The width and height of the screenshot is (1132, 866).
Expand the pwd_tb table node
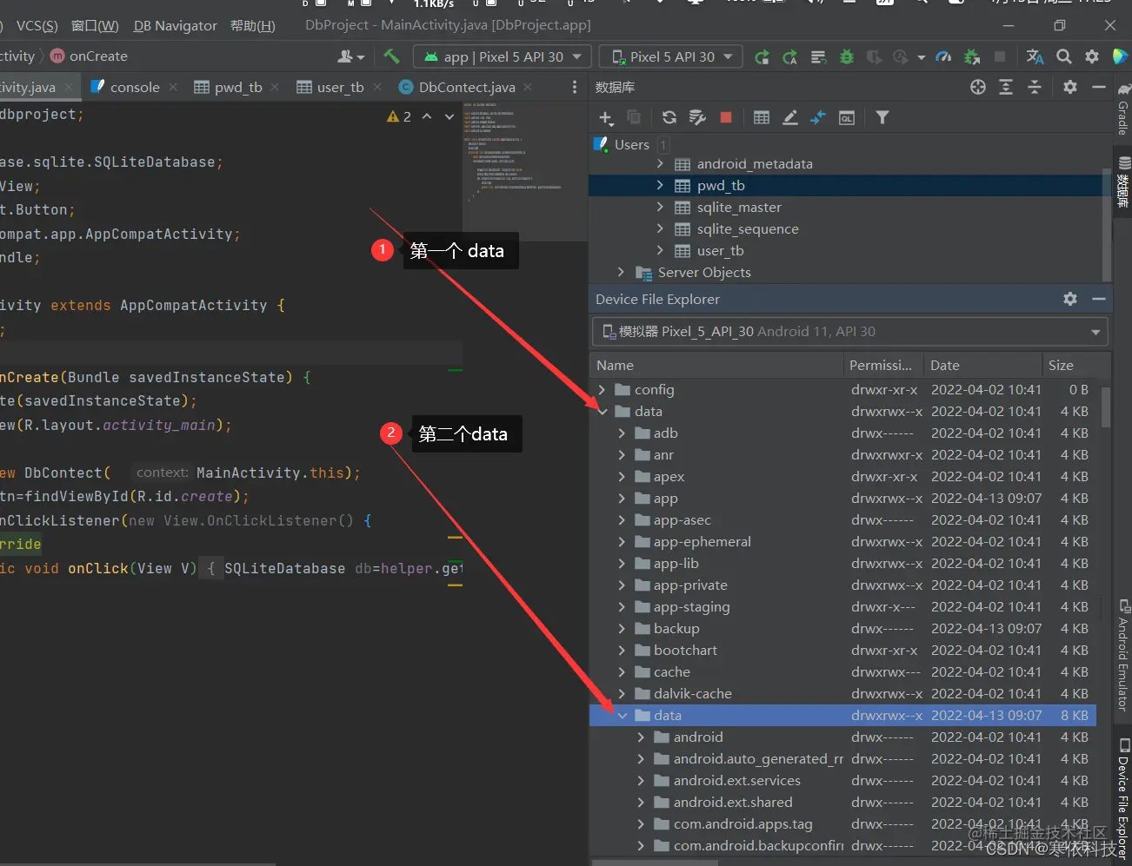pos(660,185)
